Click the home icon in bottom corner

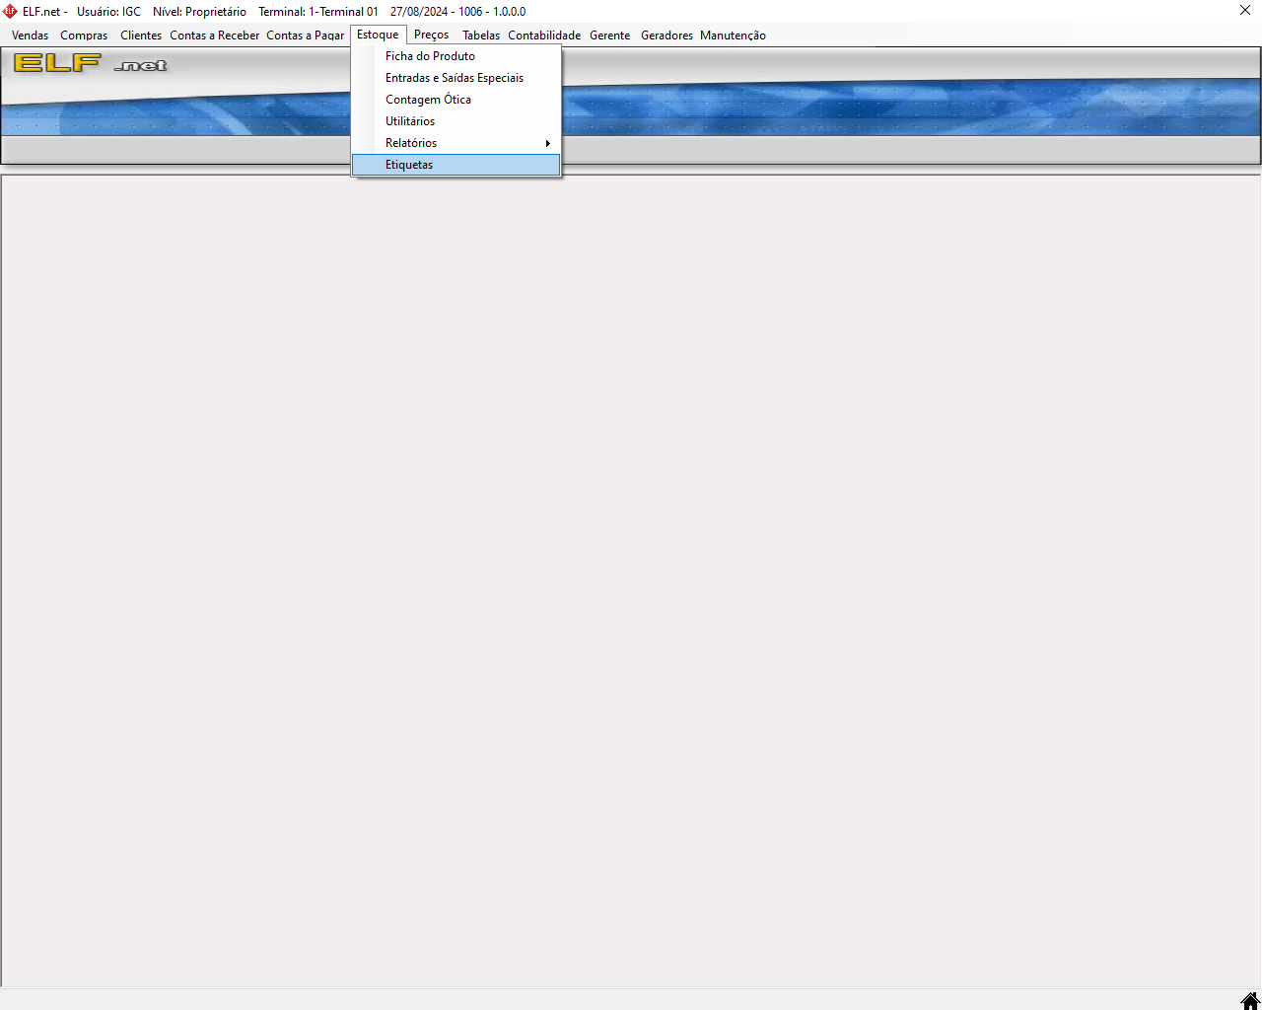(1250, 1000)
